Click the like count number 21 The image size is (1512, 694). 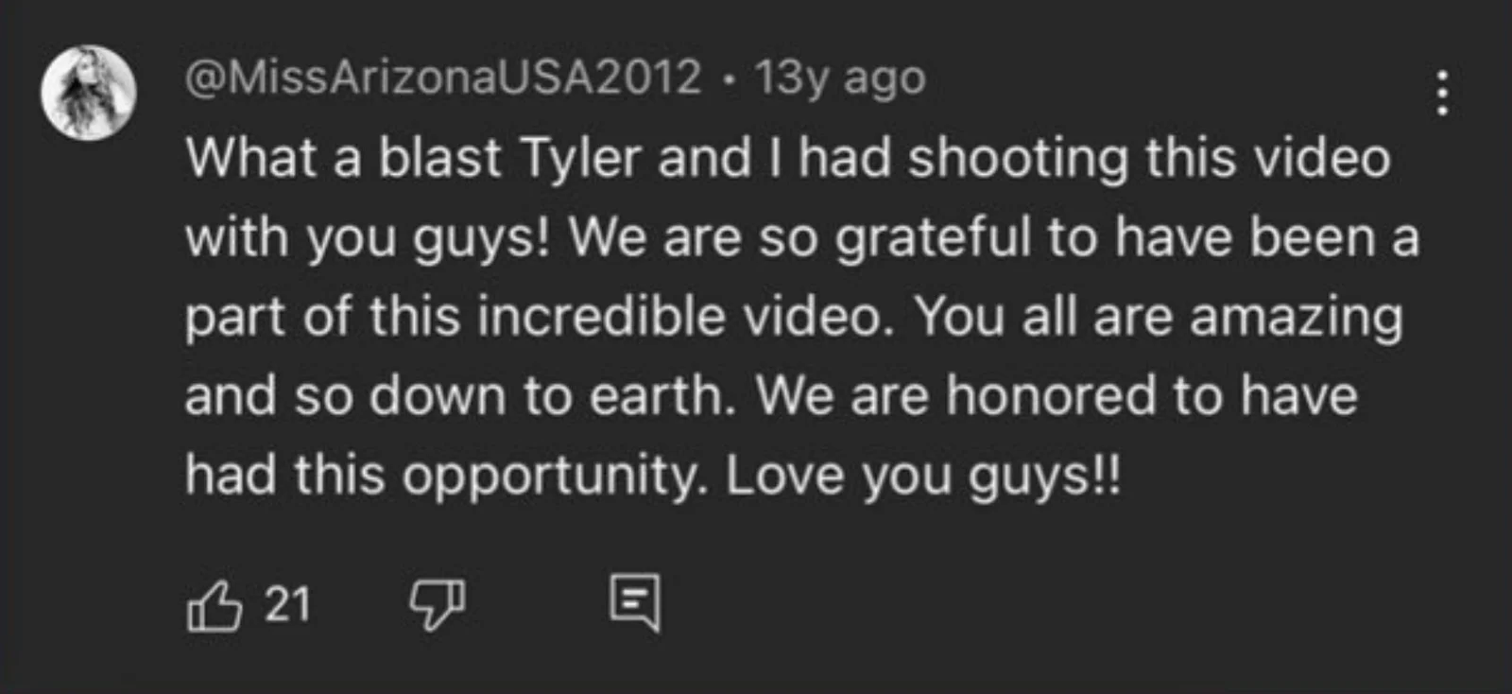click(x=287, y=604)
